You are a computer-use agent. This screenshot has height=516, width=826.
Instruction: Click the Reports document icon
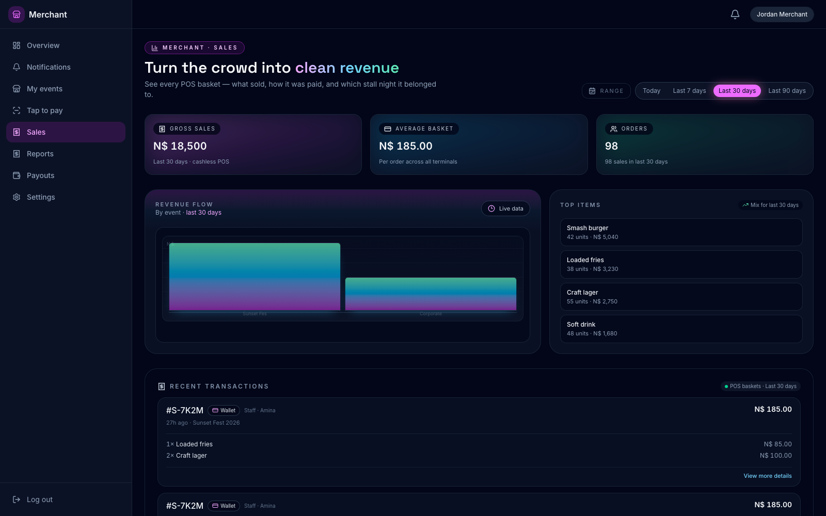[17, 154]
